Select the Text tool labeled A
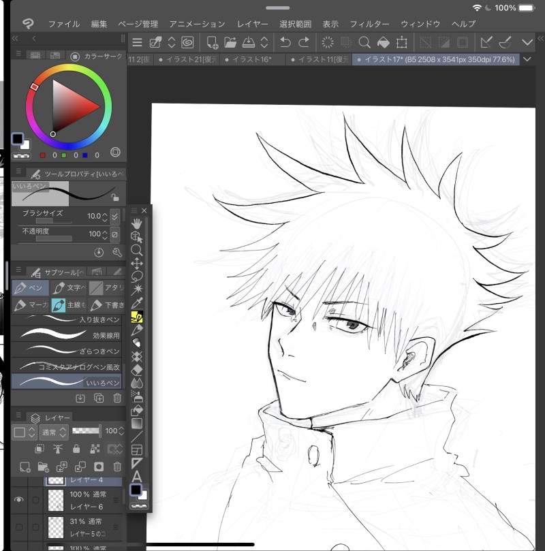Screen dimensions: 545x551 (137, 477)
